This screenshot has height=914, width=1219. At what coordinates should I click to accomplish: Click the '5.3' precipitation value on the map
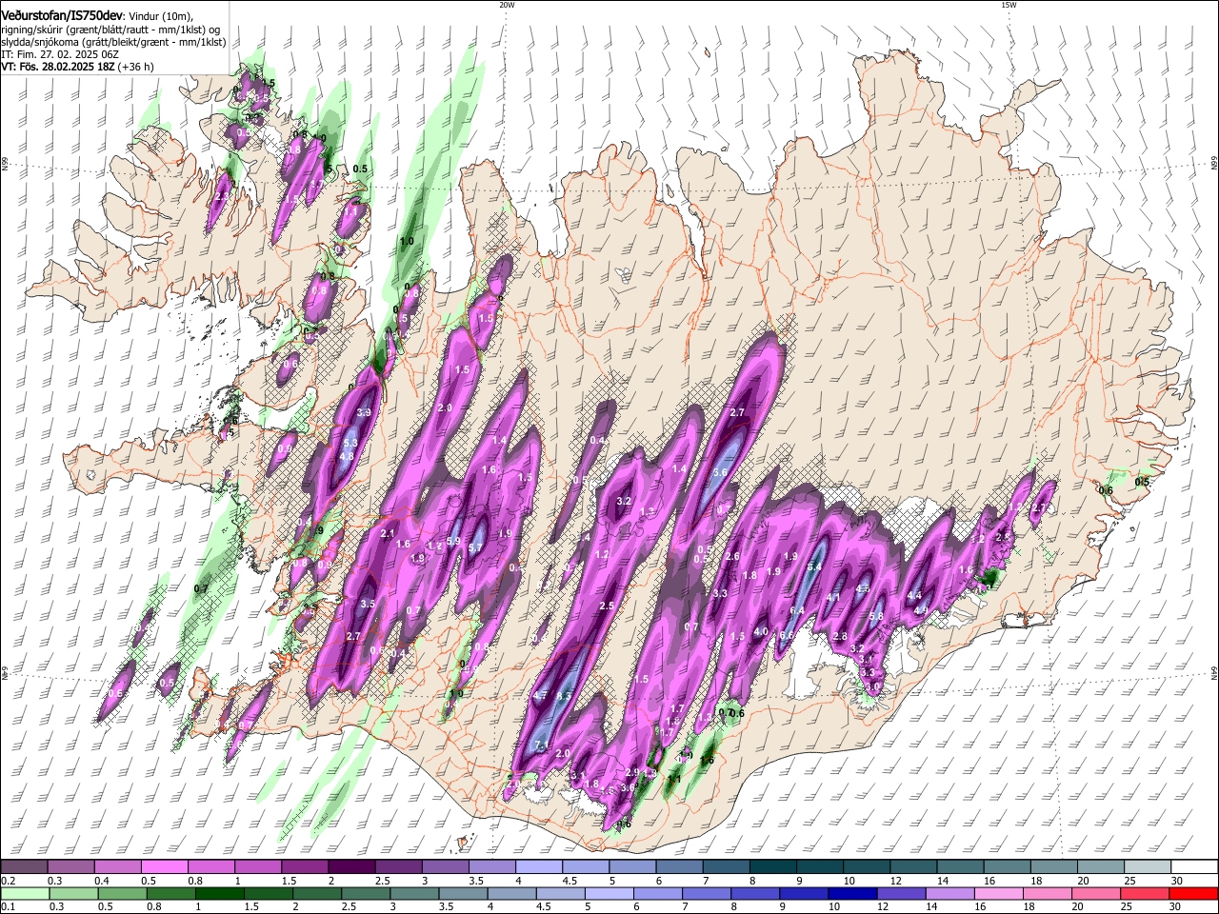tap(350, 443)
